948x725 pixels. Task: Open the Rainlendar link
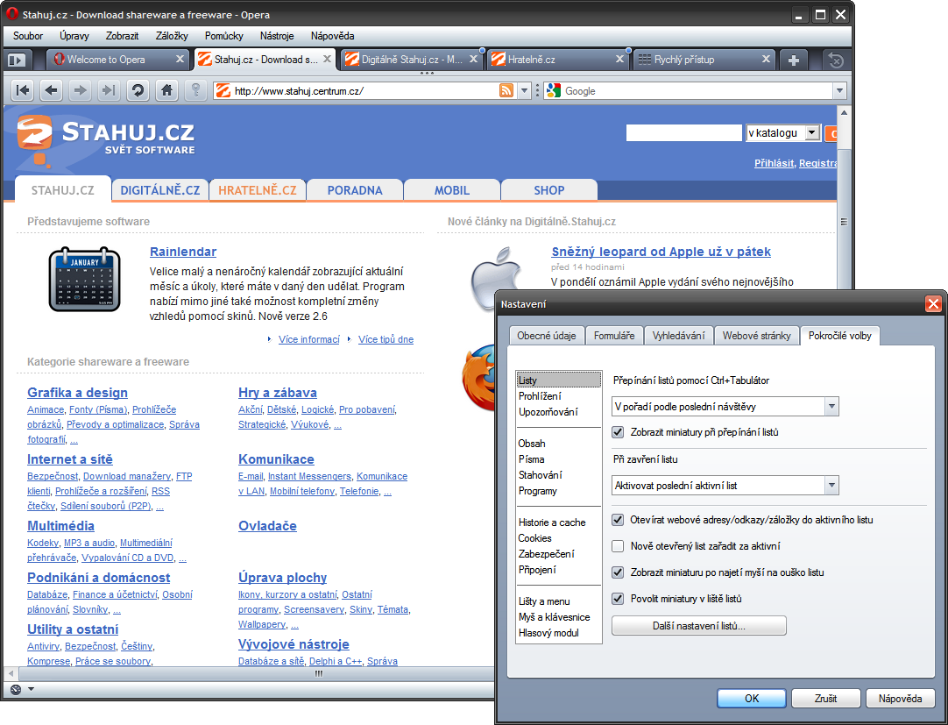click(183, 252)
